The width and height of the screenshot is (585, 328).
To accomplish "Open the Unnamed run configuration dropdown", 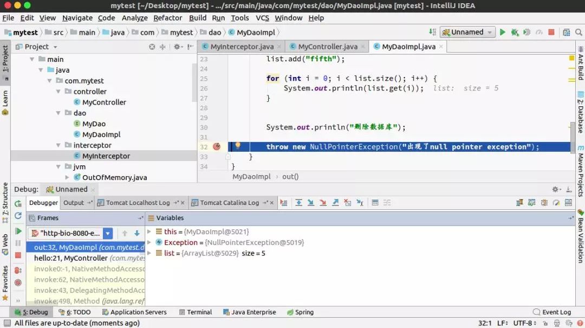I will (467, 32).
